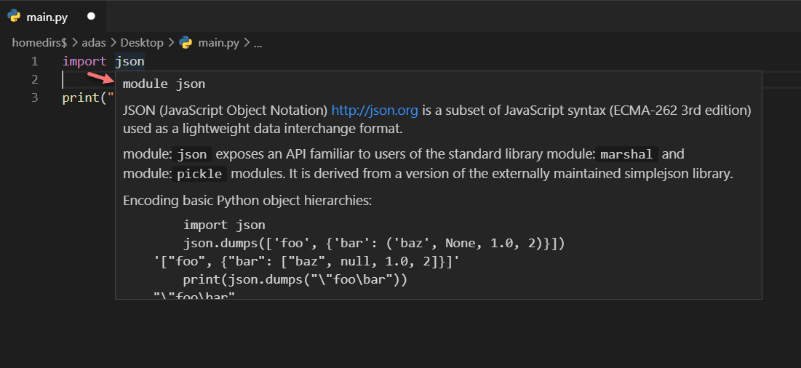Click the unsaved-changes dot on the main.py tab

(91, 16)
